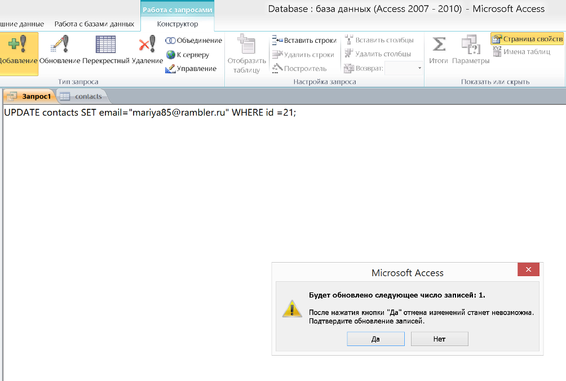This screenshot has width=566, height=381.
Task: Click the yellow warning triangle icon
Action: point(292,309)
